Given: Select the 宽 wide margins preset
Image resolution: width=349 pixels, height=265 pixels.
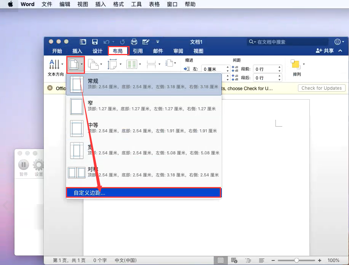Looking at the screenshot, I should (x=144, y=151).
